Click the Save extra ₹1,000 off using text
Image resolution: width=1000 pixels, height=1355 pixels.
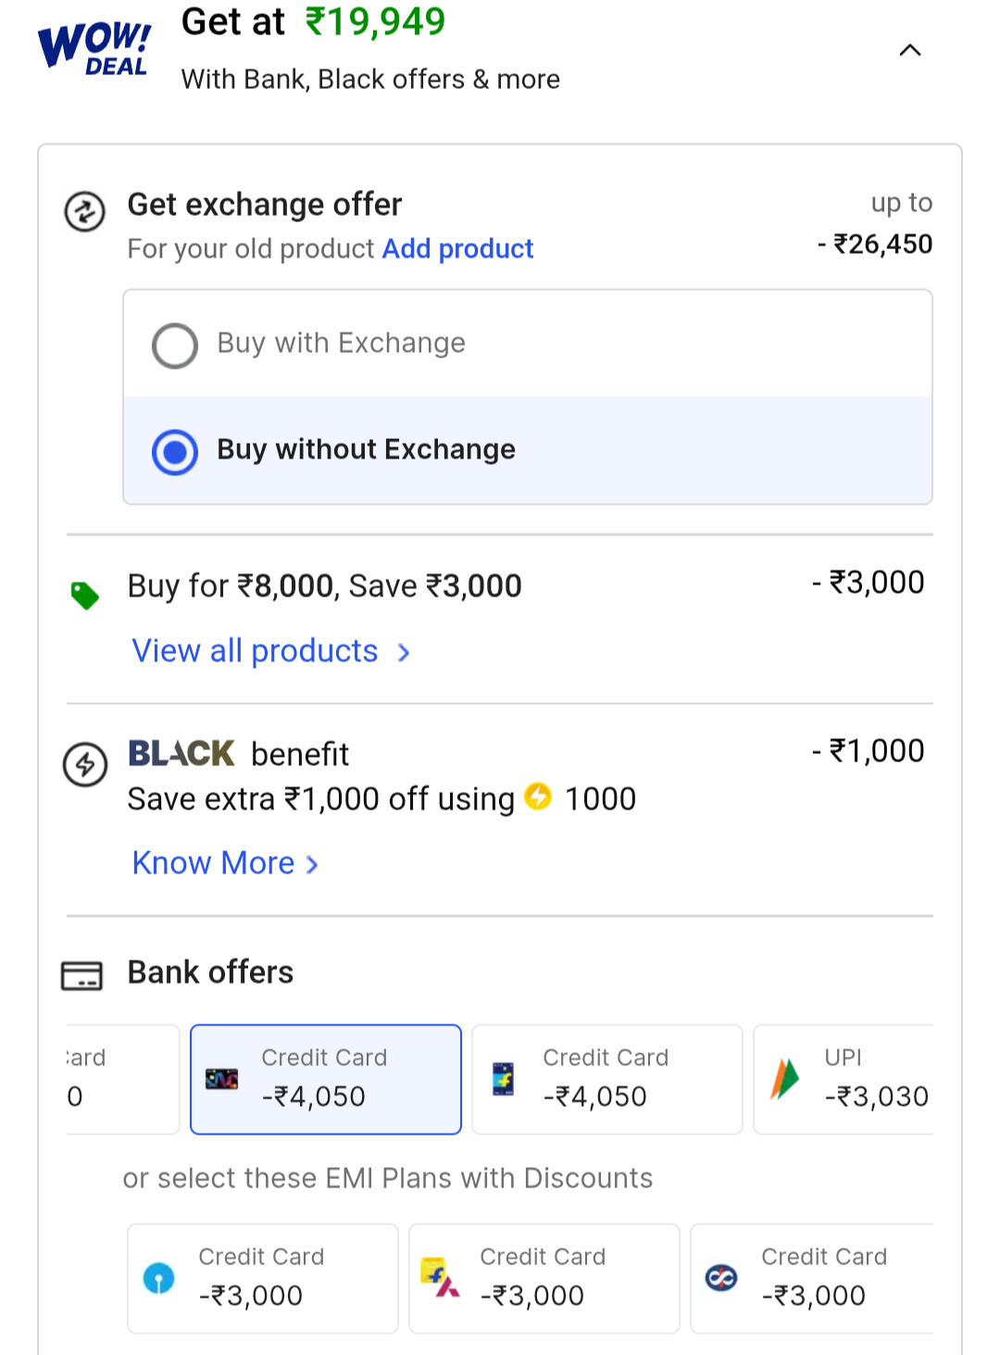tap(320, 798)
